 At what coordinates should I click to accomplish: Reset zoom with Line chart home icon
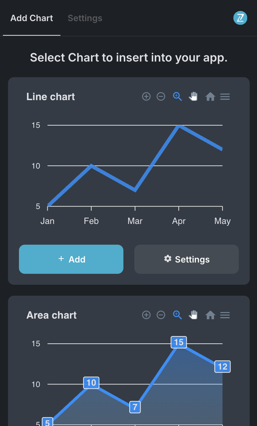click(x=210, y=96)
